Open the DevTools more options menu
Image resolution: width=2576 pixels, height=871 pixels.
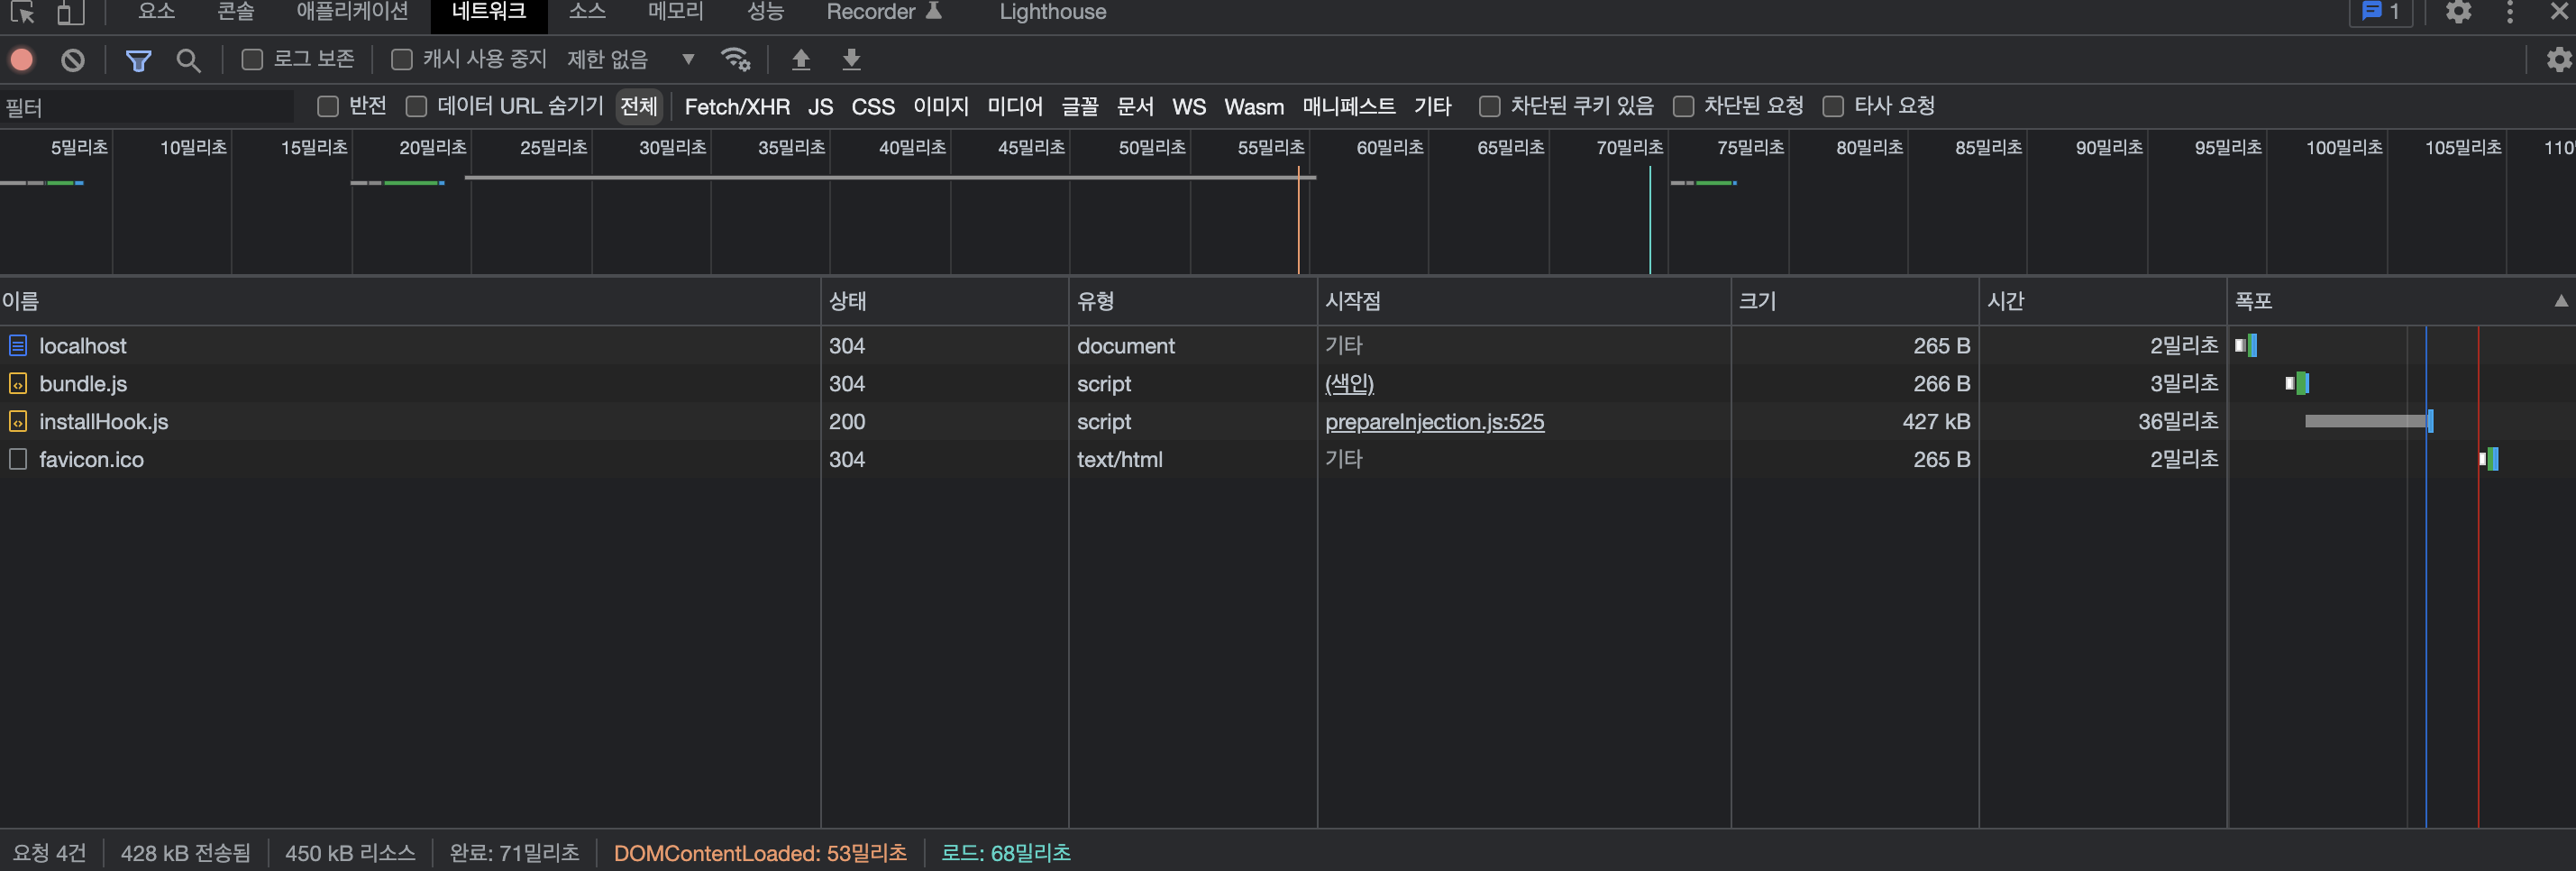[2512, 13]
